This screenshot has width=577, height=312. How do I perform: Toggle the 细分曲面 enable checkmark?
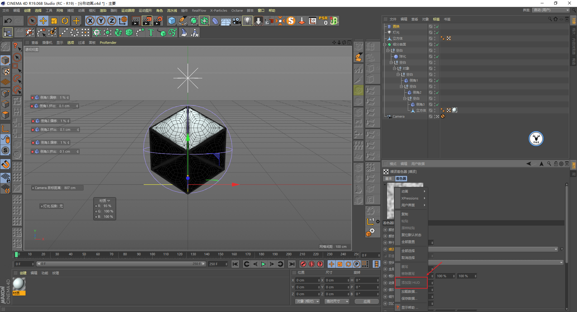click(437, 44)
